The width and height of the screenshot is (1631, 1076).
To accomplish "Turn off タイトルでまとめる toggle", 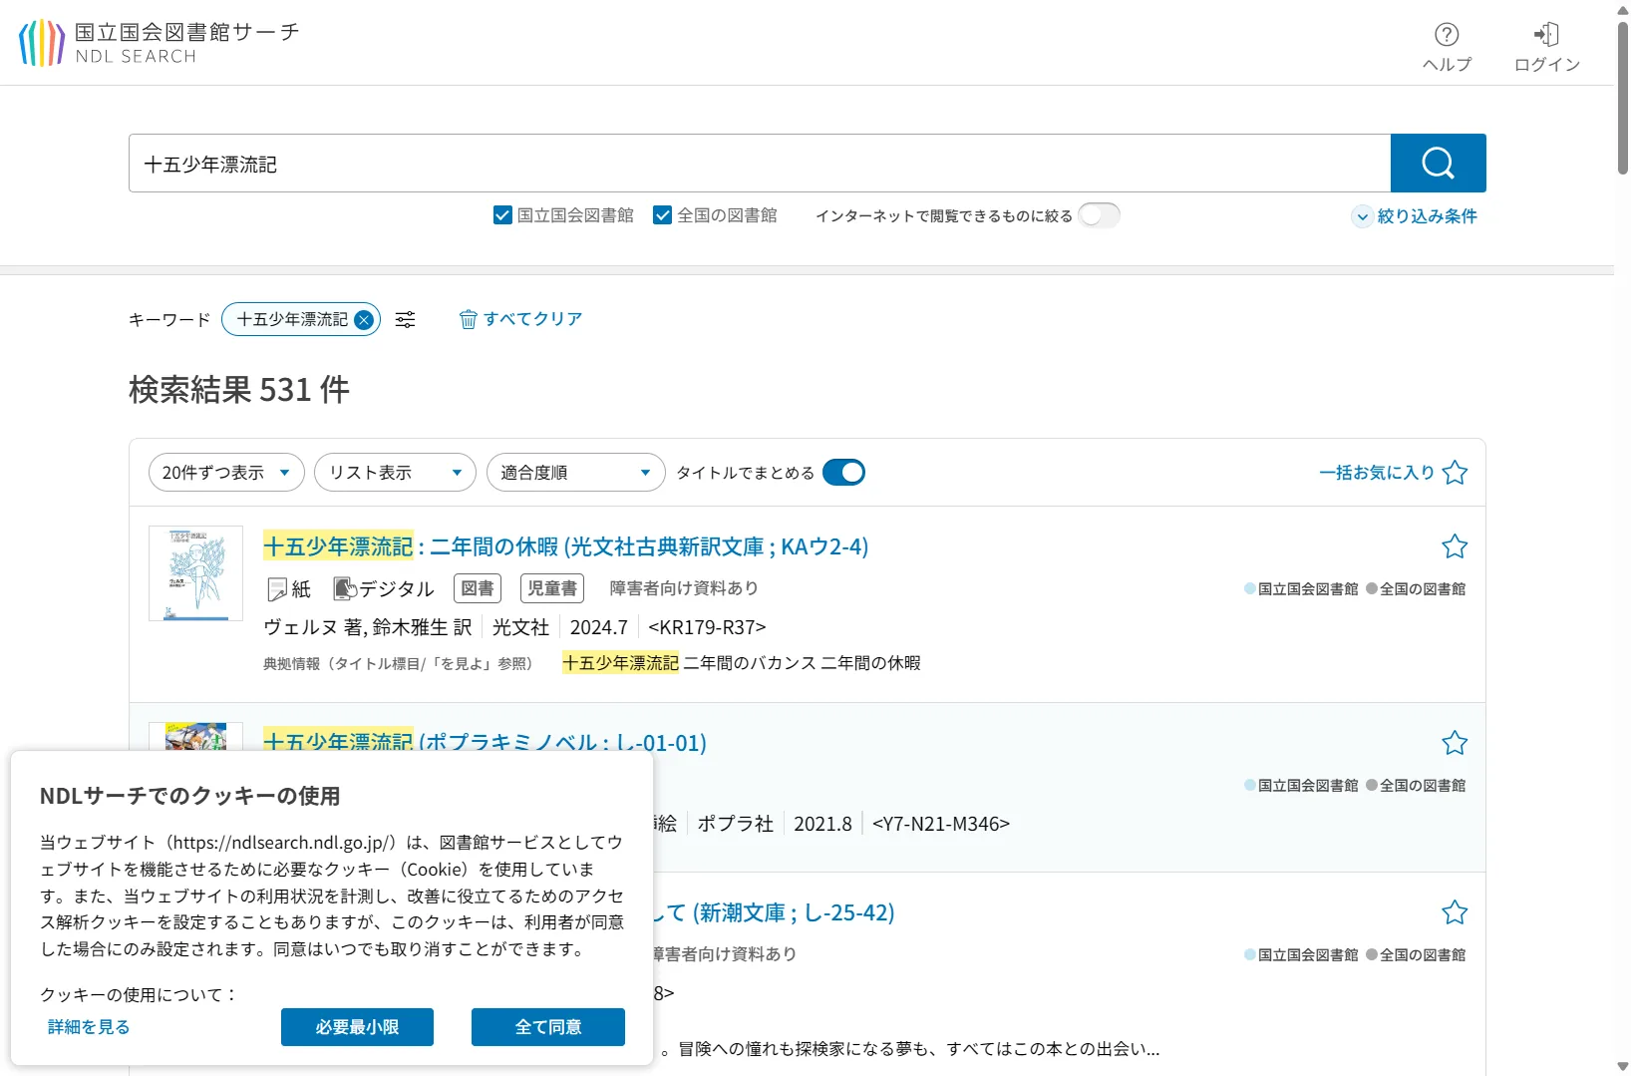I will [x=843, y=473].
